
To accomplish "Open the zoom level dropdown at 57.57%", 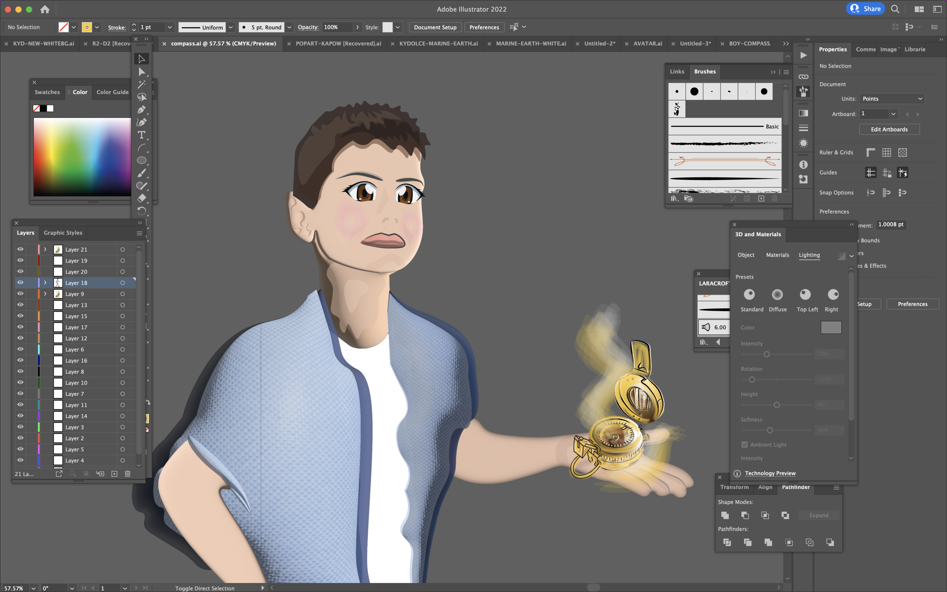I will [33, 588].
